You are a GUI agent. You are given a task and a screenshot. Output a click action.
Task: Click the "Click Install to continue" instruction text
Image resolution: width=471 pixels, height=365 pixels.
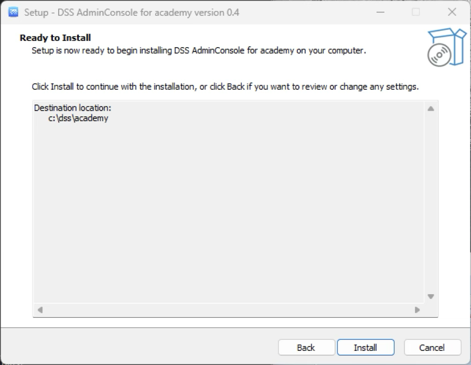coord(225,87)
